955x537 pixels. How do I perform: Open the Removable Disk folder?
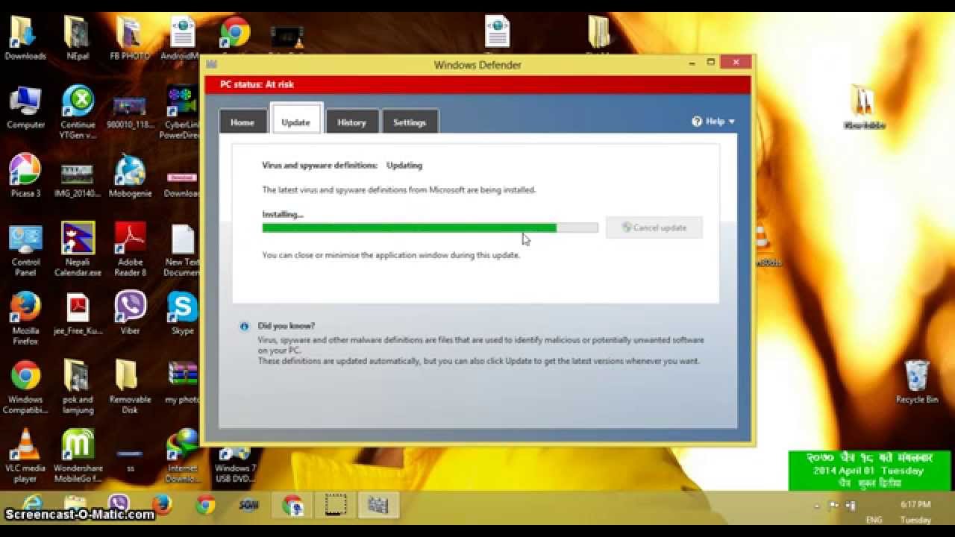point(130,386)
